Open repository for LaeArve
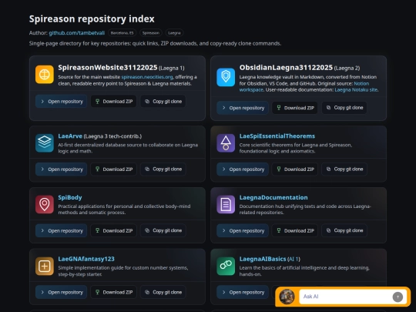Screen dimensions: 416x312 coord(62,169)
